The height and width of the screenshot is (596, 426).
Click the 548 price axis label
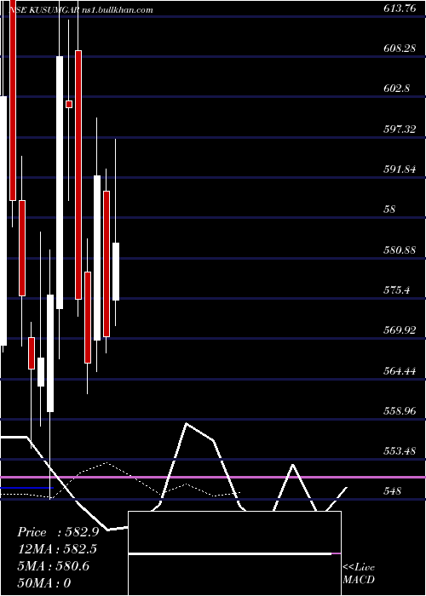point(393,491)
